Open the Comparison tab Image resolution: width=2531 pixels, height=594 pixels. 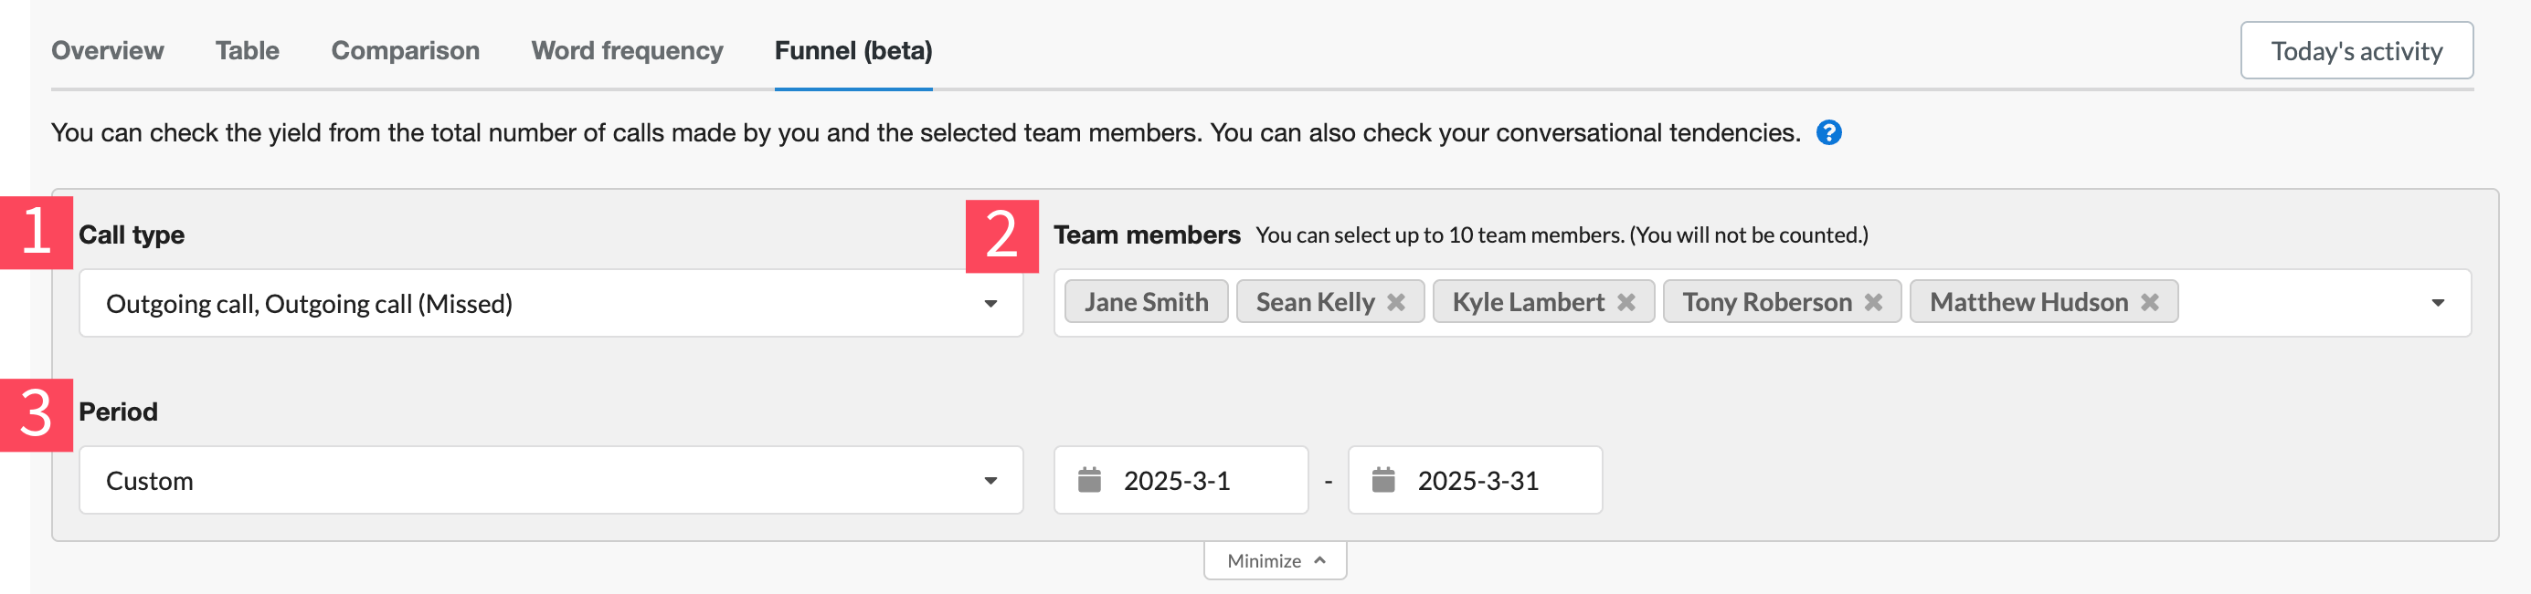point(406,51)
